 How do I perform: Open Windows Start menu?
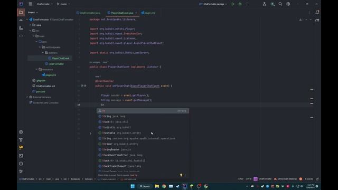pos(133,186)
